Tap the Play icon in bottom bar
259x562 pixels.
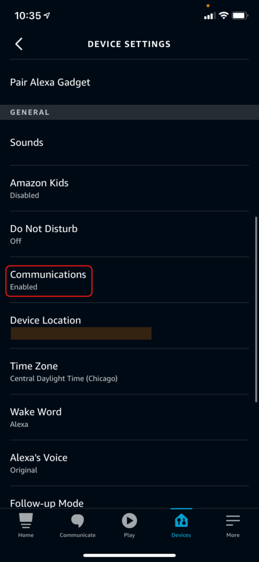coord(129,520)
